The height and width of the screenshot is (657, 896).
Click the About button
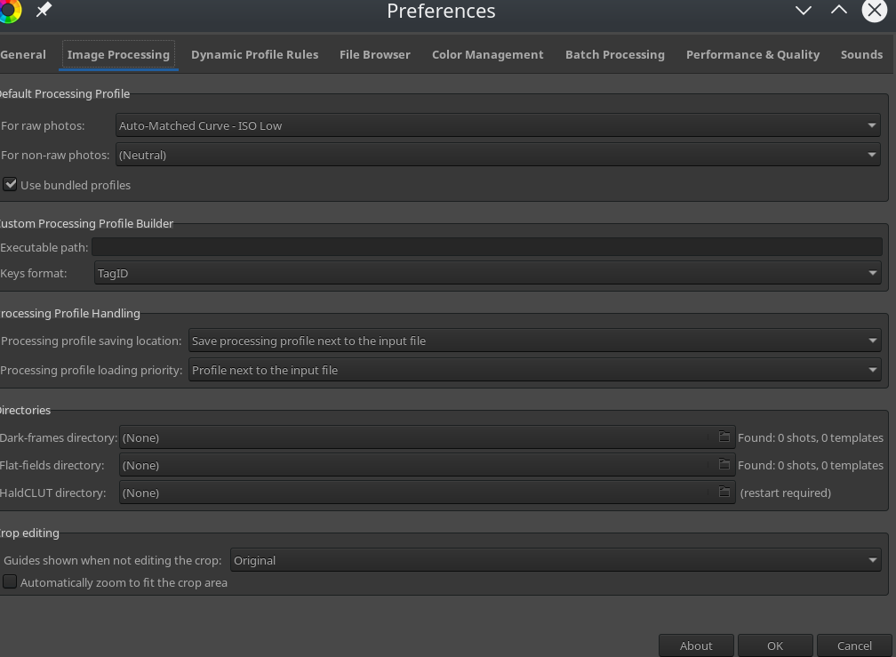(x=696, y=645)
